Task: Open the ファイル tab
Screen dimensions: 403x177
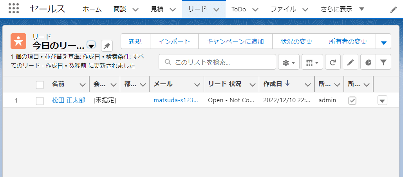Action: click(284, 9)
